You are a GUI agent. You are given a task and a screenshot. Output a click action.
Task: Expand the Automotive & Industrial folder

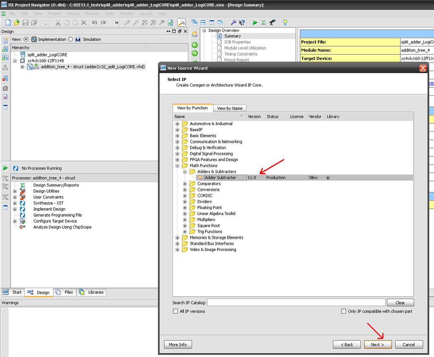(x=178, y=124)
